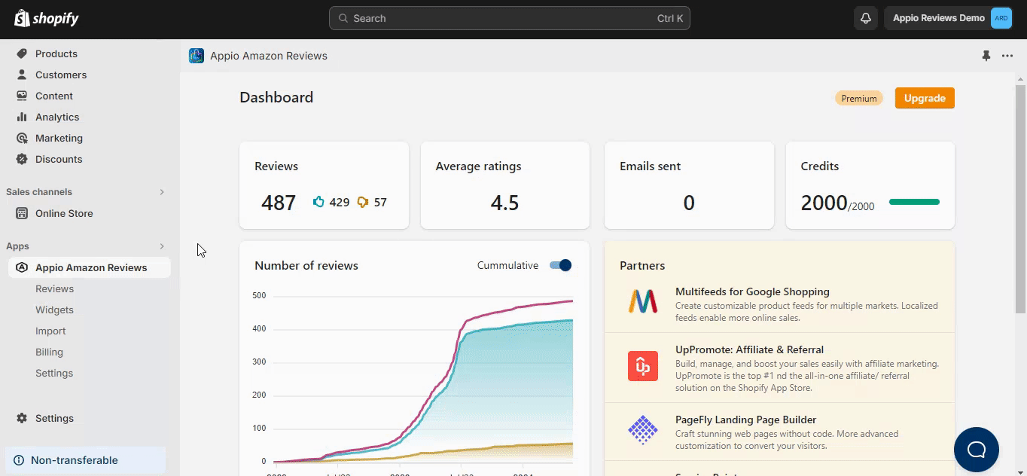Click the negative count 57
Screen dimensions: 1027x476
tap(380, 202)
